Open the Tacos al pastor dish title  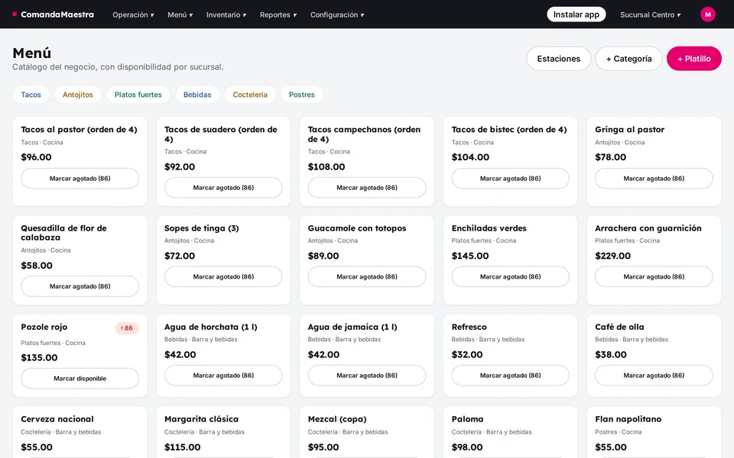[79, 130]
